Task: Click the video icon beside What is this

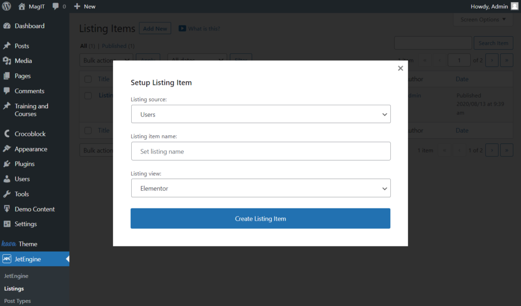Action: pyautogui.click(x=182, y=28)
